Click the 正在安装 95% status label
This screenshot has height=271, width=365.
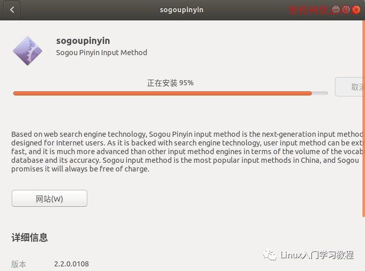[171, 83]
